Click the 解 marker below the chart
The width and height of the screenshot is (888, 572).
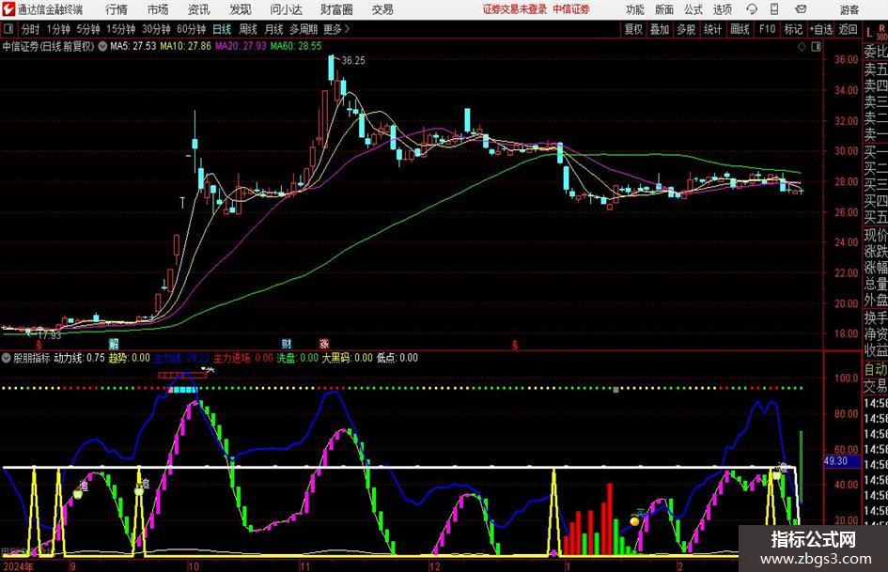114,344
